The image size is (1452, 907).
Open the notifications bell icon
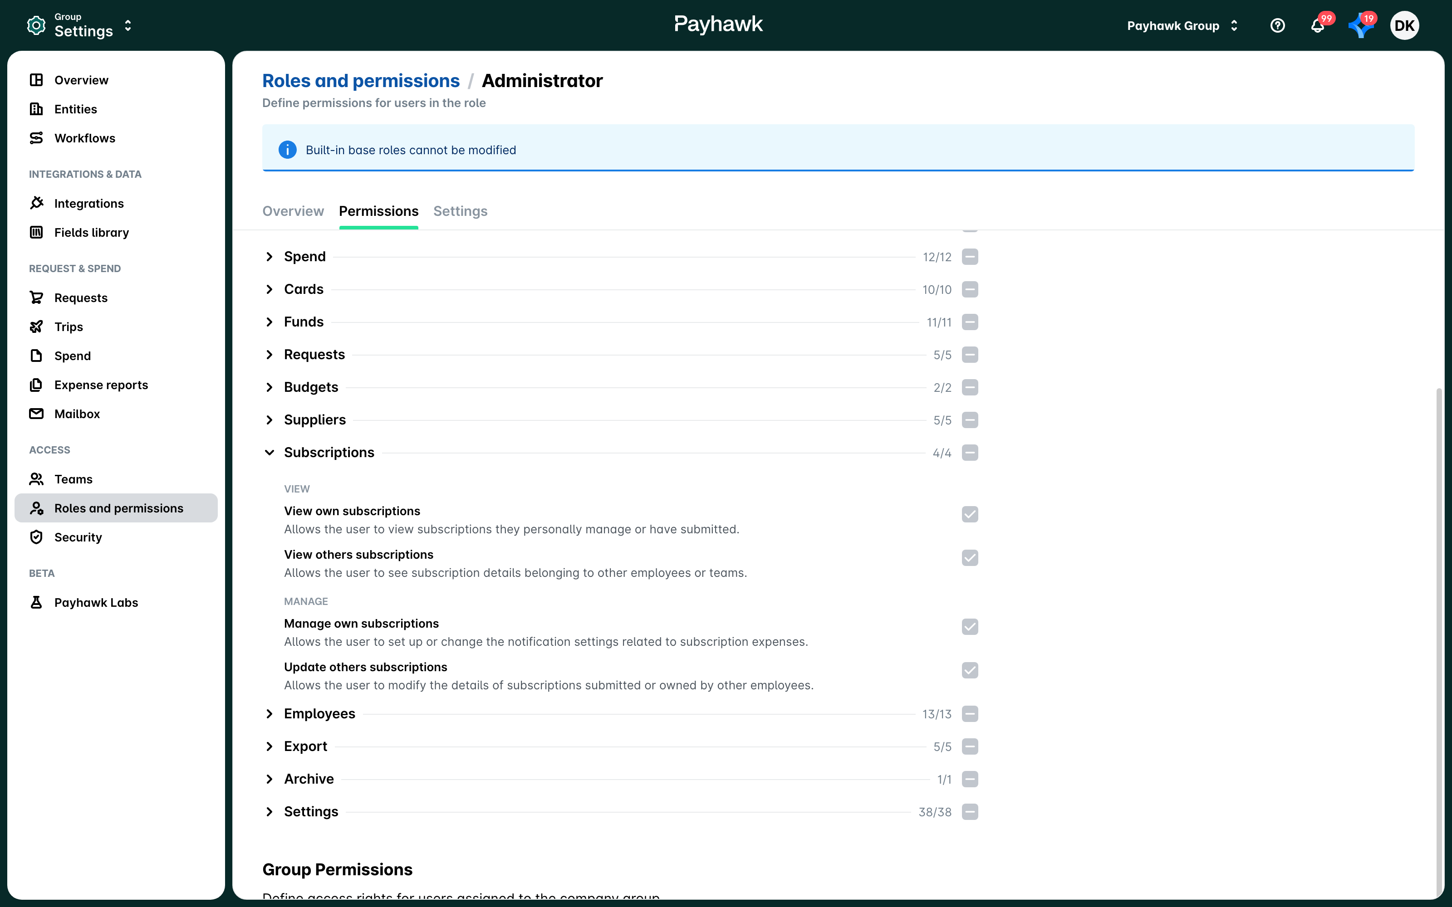(1318, 26)
